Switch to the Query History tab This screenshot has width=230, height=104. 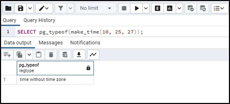click(39, 20)
